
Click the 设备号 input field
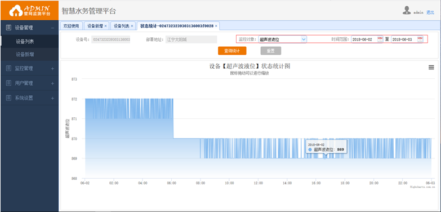111,39
